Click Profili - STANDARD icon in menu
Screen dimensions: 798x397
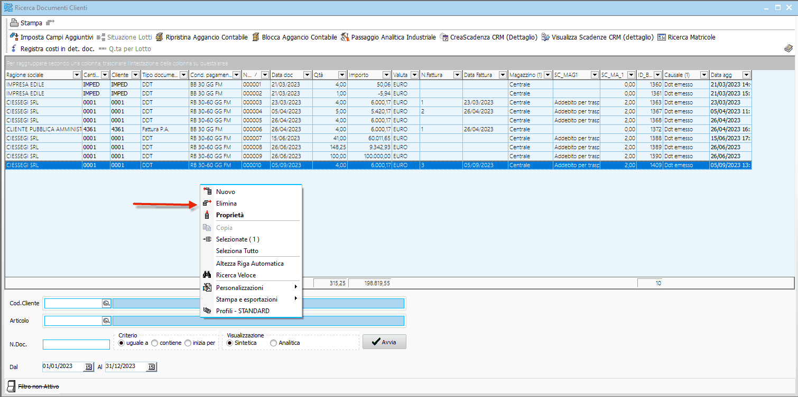coord(207,311)
